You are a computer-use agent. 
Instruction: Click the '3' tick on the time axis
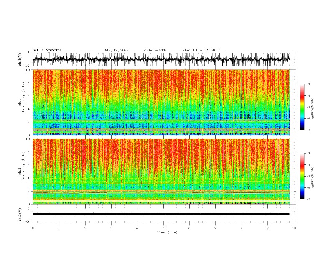point(111,228)
